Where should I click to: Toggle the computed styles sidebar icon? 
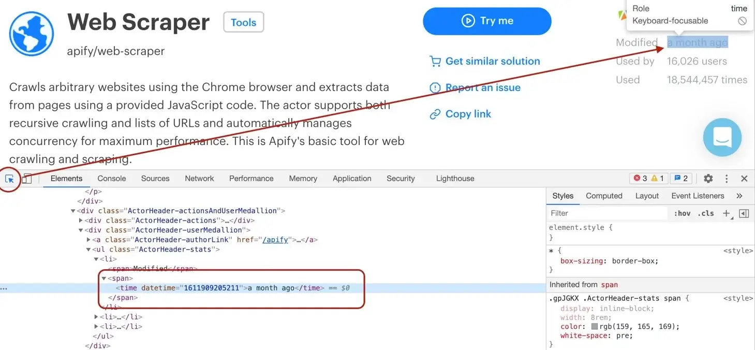pyautogui.click(x=744, y=213)
